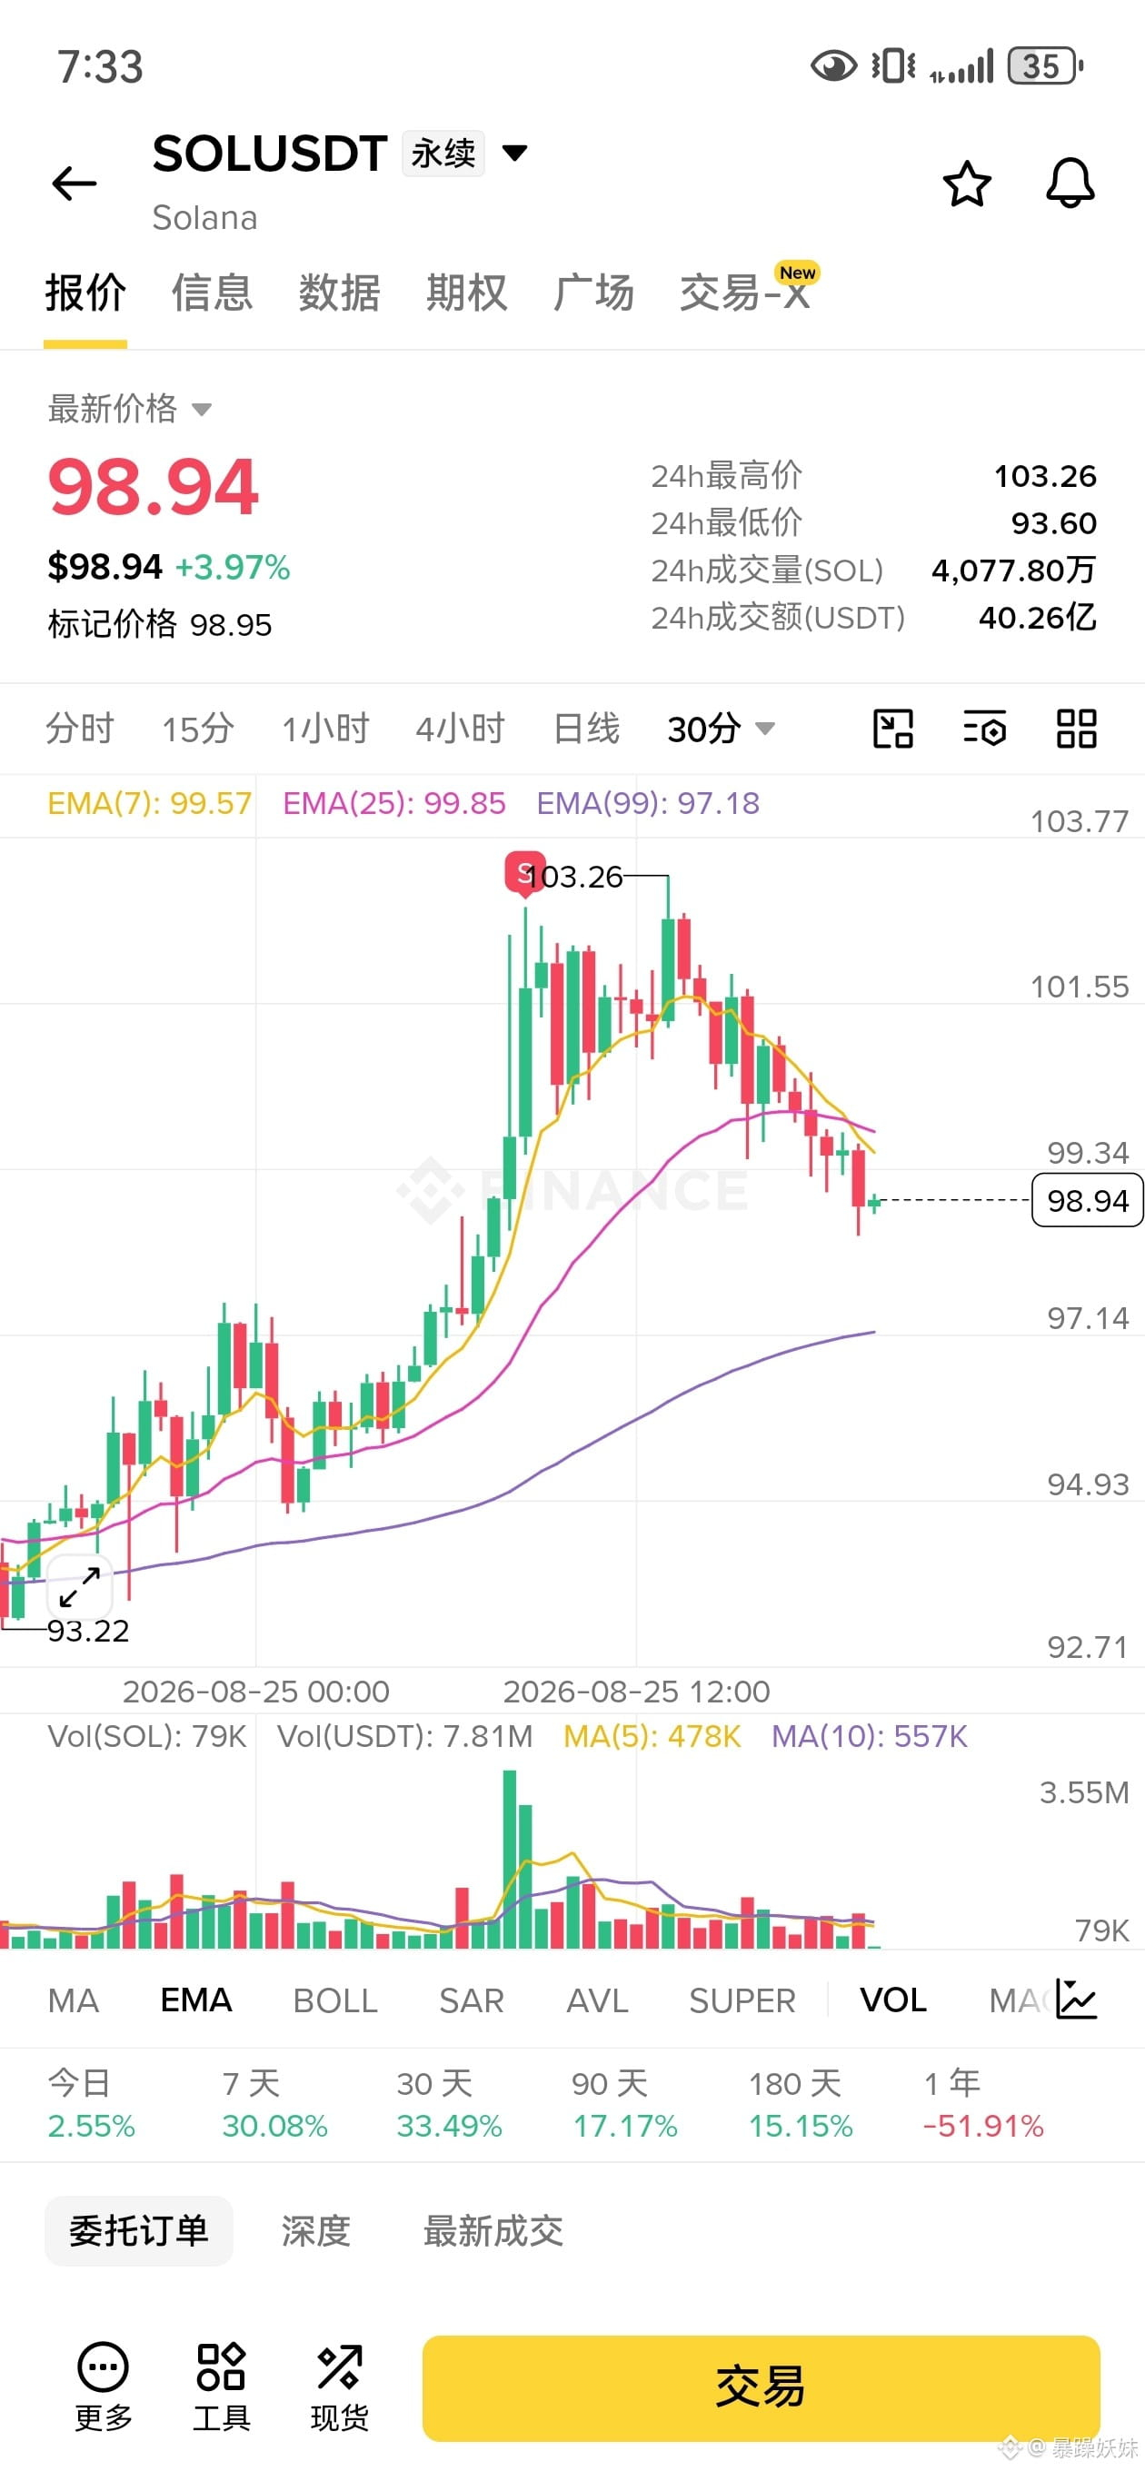The width and height of the screenshot is (1145, 2471).
Task: Tap the red S sell marker on chart
Action: [524, 873]
